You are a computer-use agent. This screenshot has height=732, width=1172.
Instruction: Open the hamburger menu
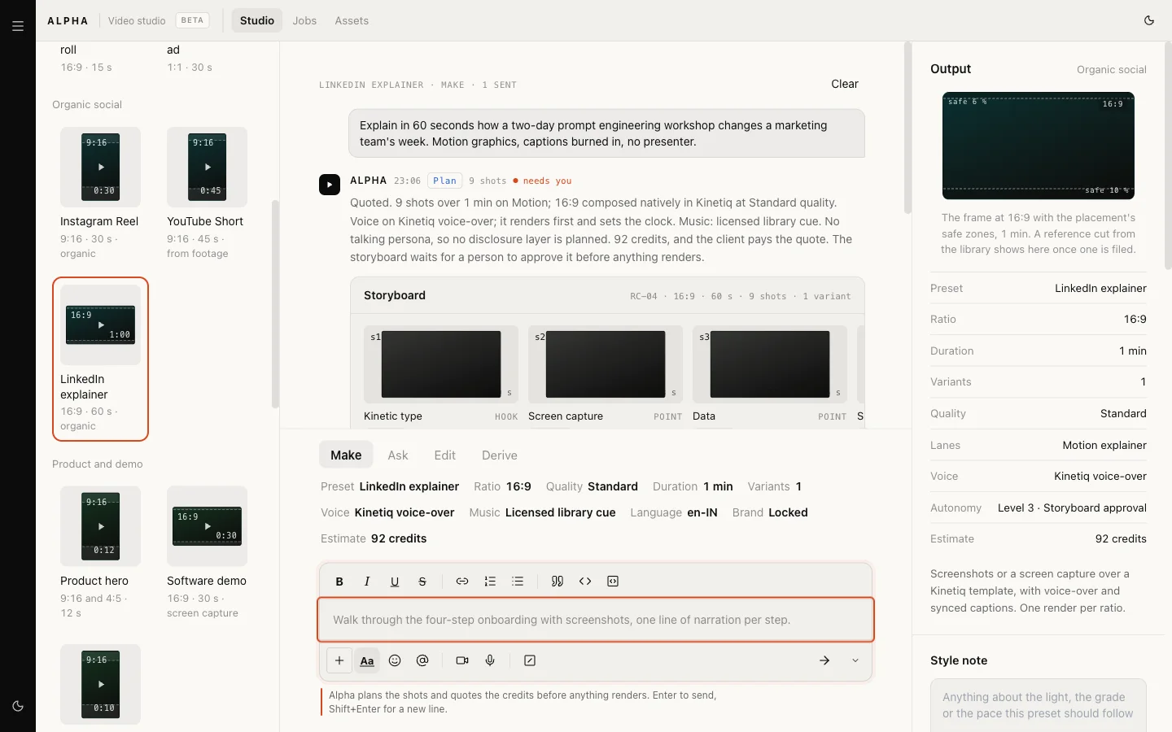point(18,26)
